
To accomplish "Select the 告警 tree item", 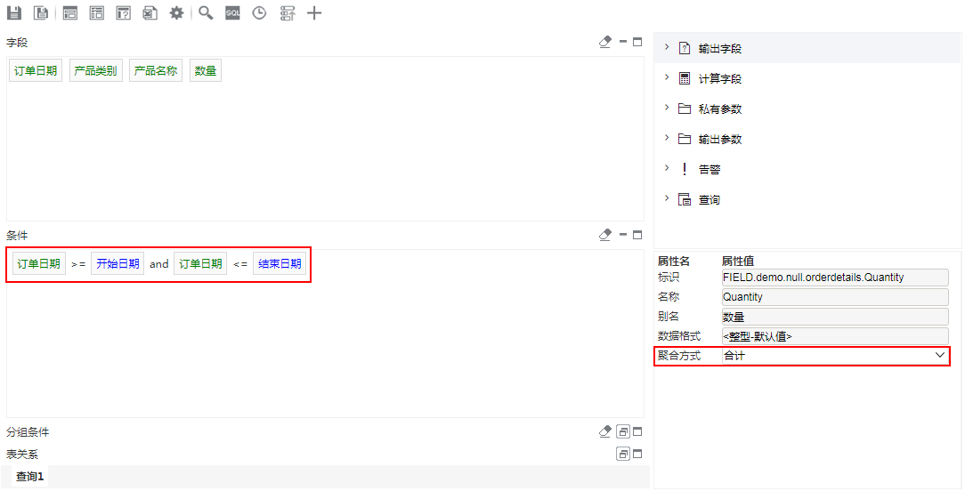I will pos(709,169).
